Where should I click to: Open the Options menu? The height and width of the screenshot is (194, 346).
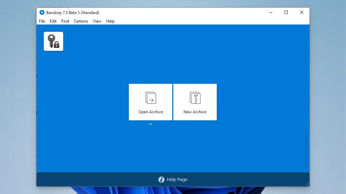pyautogui.click(x=81, y=21)
